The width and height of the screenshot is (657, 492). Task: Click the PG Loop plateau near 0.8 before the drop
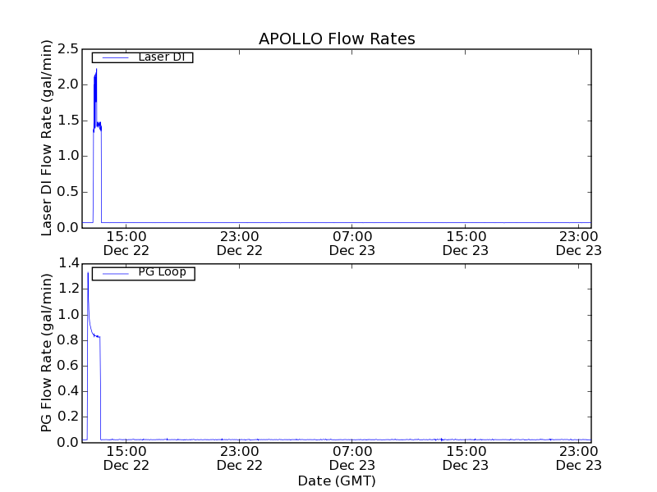(x=97, y=336)
